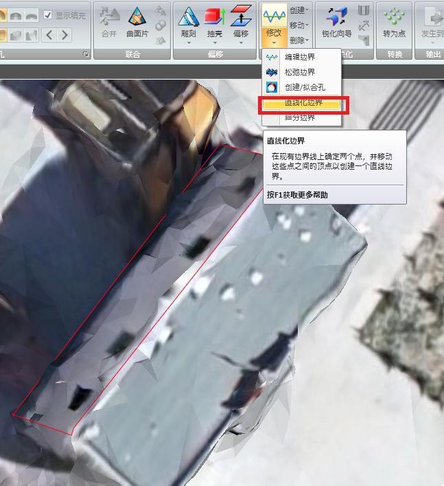Choose 直线化边界 from the menu
444x486 pixels.
coord(301,103)
